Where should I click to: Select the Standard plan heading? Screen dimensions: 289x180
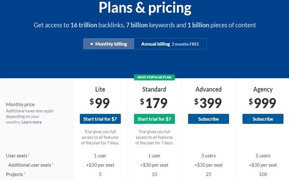click(x=154, y=89)
